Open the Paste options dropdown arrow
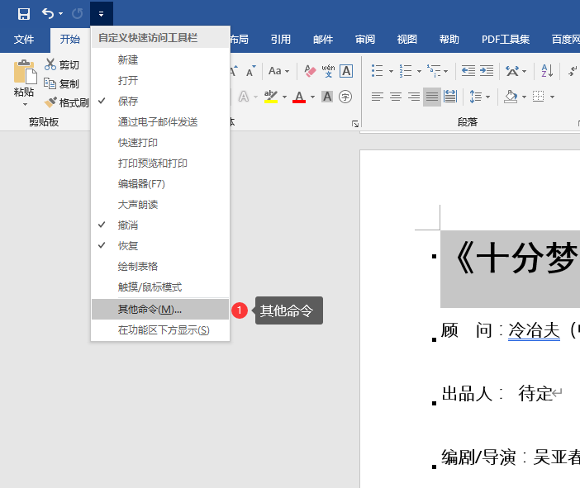The image size is (580, 488). click(25, 105)
